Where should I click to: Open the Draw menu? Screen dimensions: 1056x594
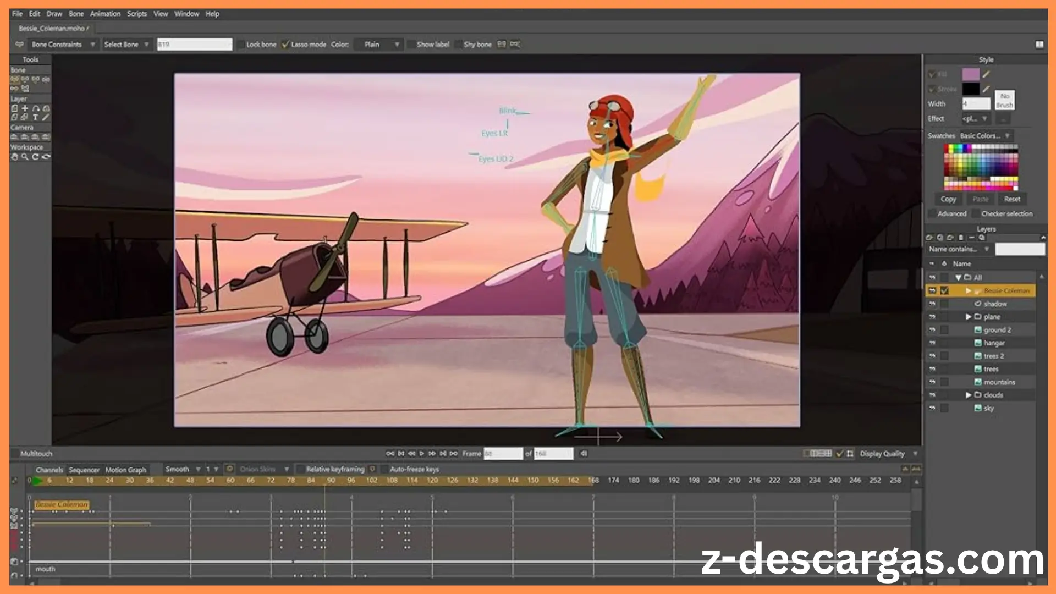[54, 14]
